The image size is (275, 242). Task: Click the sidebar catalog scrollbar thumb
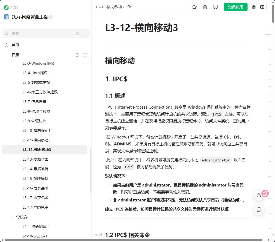click(90, 171)
